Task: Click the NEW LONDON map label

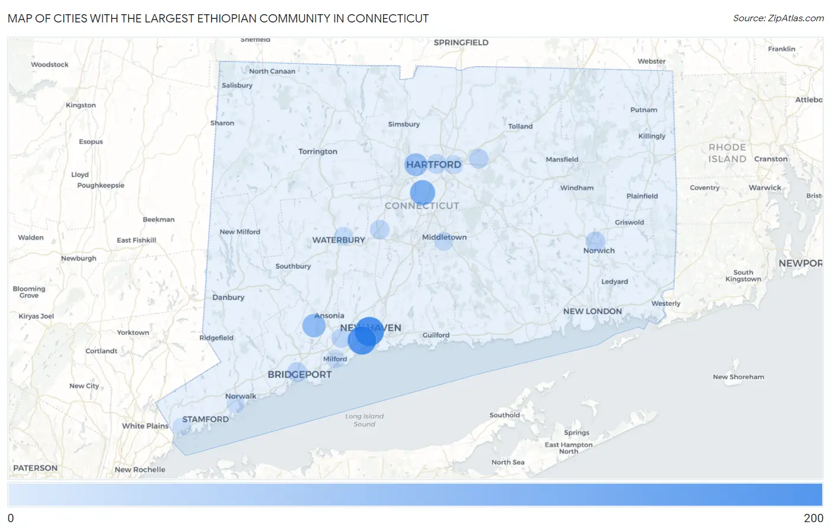Action: tap(592, 311)
